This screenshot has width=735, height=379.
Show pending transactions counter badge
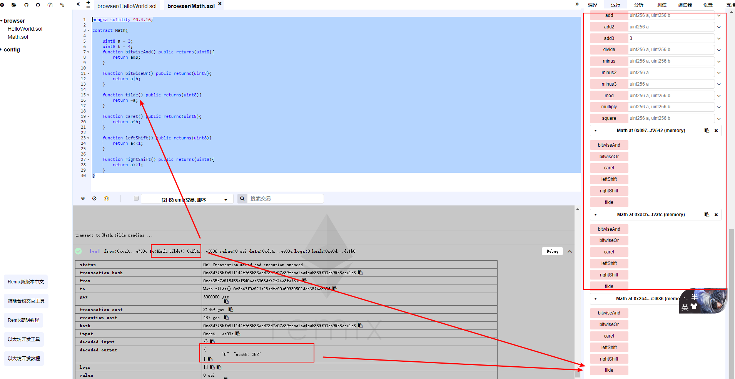pyautogui.click(x=107, y=199)
